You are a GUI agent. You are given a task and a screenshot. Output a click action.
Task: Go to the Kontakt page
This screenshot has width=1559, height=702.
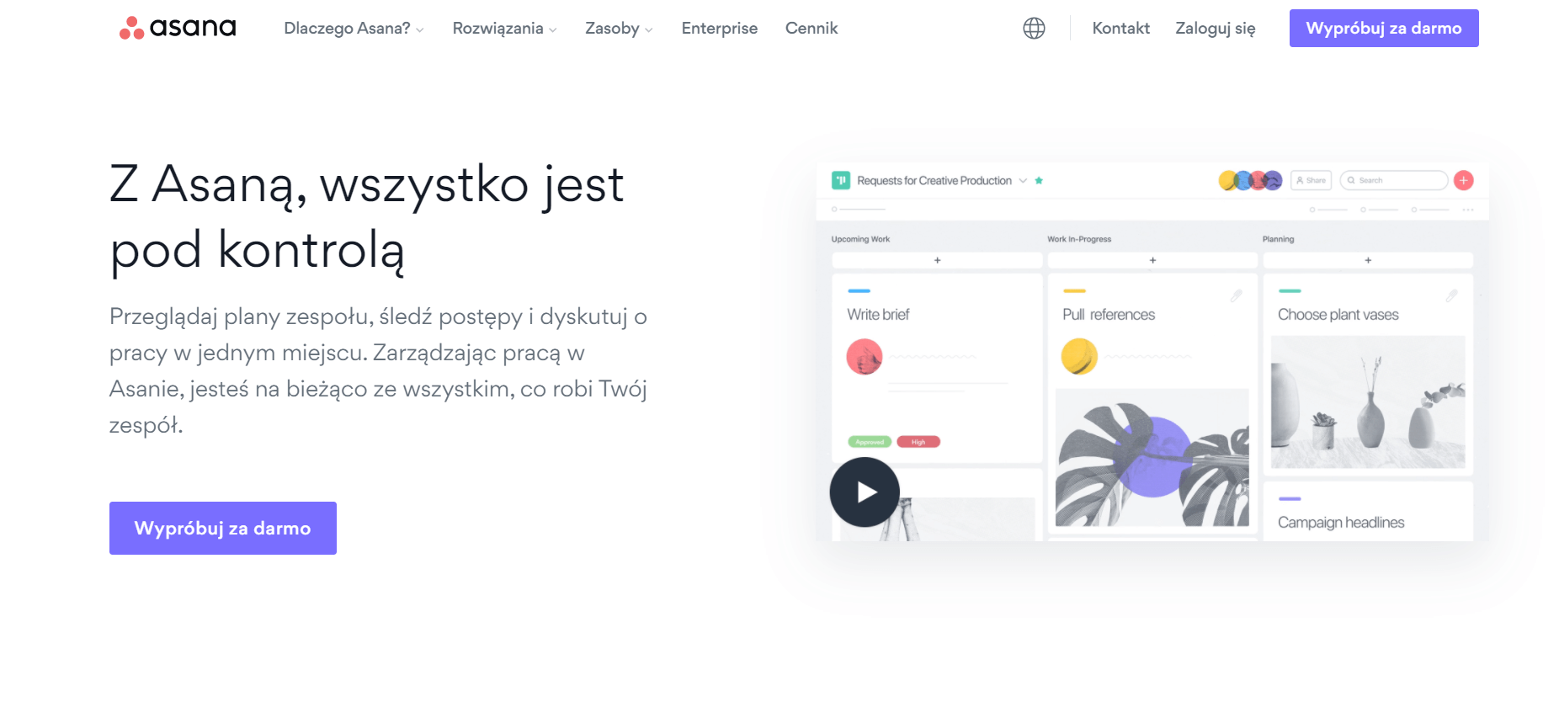click(1120, 28)
